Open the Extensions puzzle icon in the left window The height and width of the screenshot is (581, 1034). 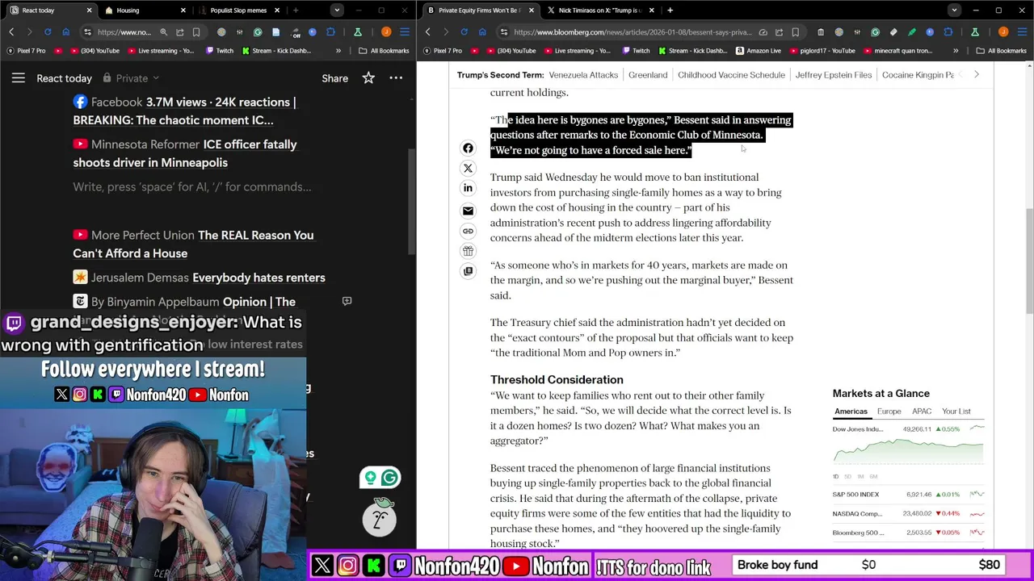[x=330, y=32]
